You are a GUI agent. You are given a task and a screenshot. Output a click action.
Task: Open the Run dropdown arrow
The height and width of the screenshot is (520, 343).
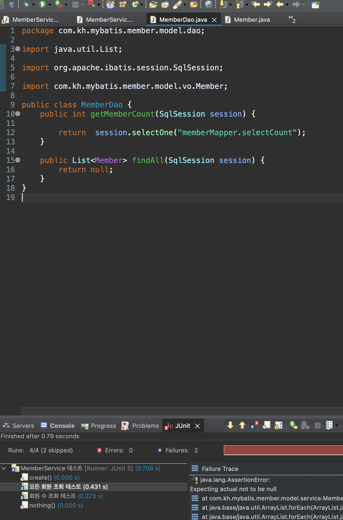pyautogui.click(x=50, y=5)
